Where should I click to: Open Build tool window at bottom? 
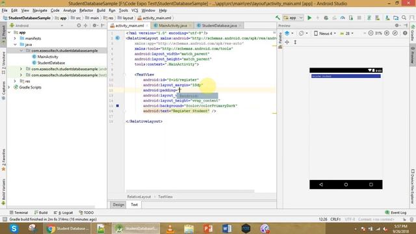point(41,213)
